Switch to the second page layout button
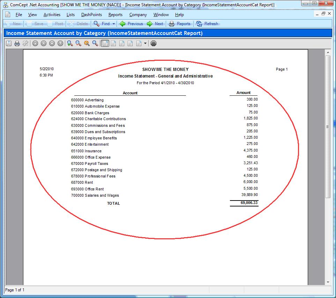Image resolution: width=336 pixels, height=298 pixels. pos(113,43)
